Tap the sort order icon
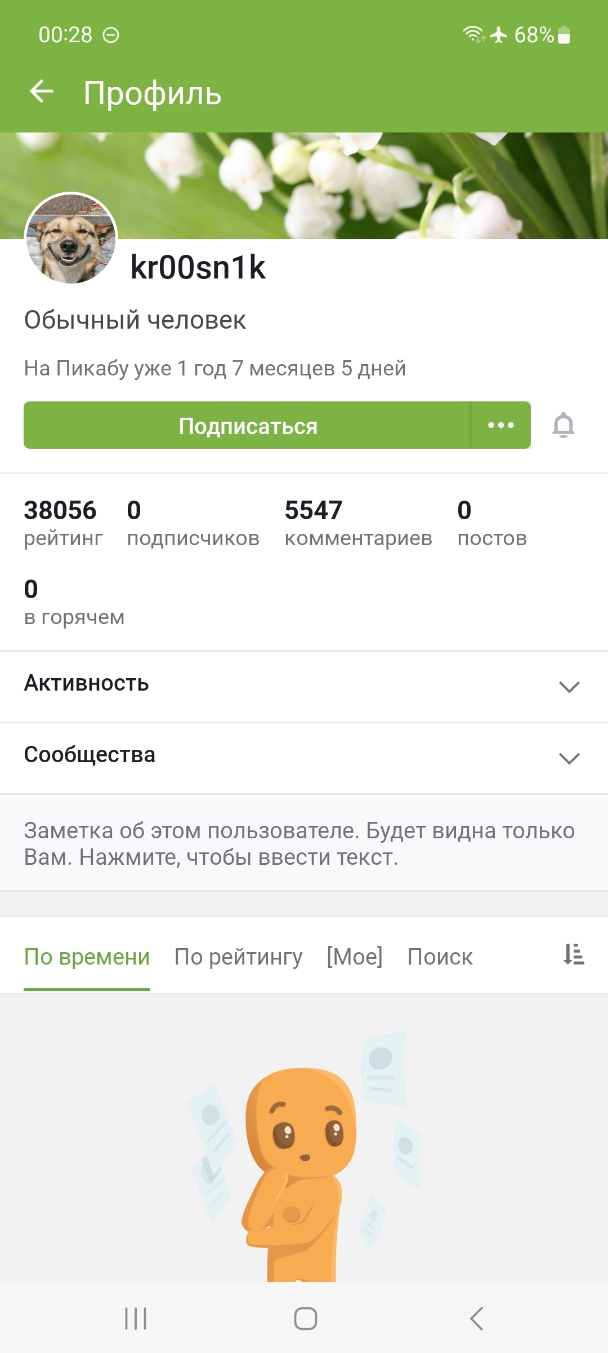Viewport: 608px width, 1353px height. [x=574, y=954]
